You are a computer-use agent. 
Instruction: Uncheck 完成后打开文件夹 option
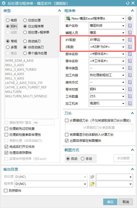pyautogui.click(x=6, y=147)
